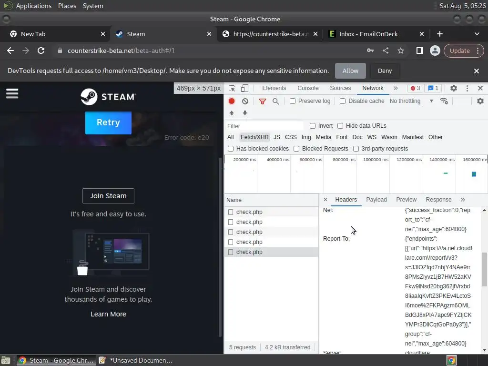Stop recording network log (red dot)
The image size is (488, 366).
click(232, 101)
